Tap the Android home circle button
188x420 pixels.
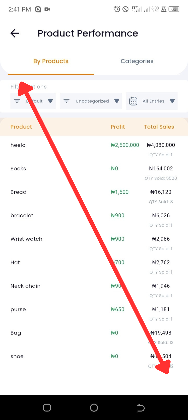(x=94, y=408)
